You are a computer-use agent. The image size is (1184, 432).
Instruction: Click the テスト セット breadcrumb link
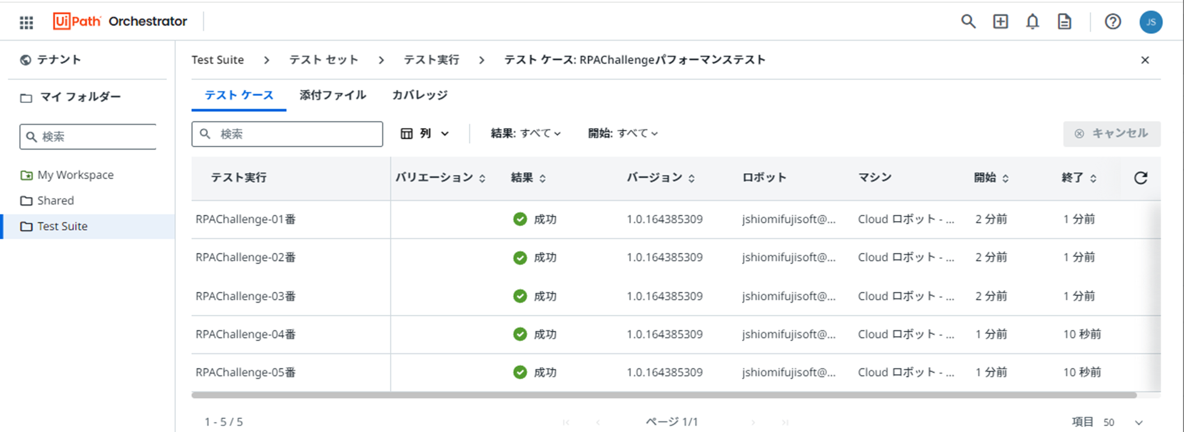323,60
